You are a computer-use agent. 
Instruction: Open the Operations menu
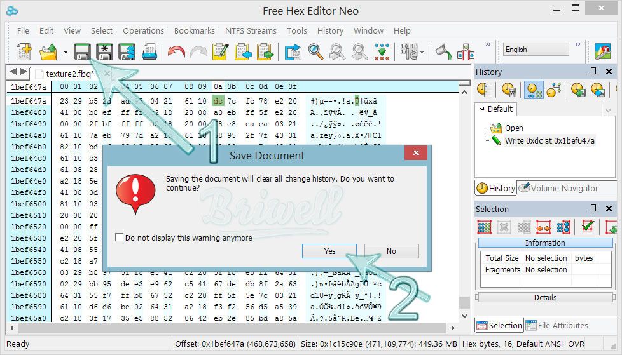click(x=143, y=31)
